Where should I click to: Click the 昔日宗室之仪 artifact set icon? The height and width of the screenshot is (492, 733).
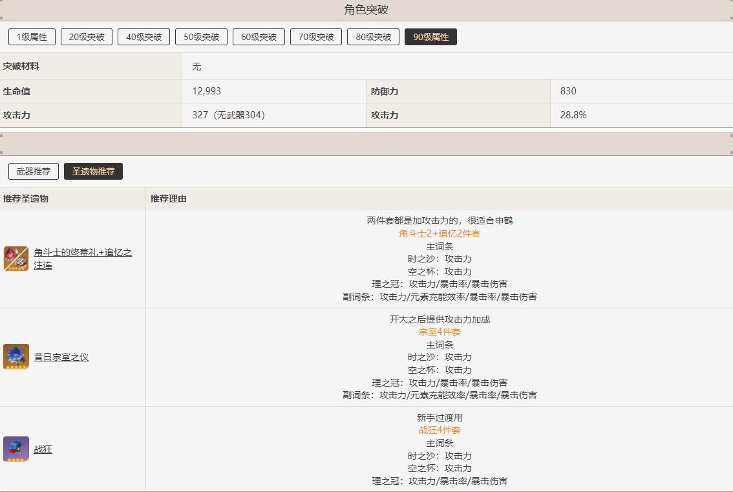(16, 357)
